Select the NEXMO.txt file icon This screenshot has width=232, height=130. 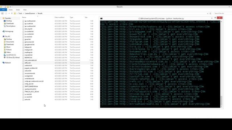(23, 58)
